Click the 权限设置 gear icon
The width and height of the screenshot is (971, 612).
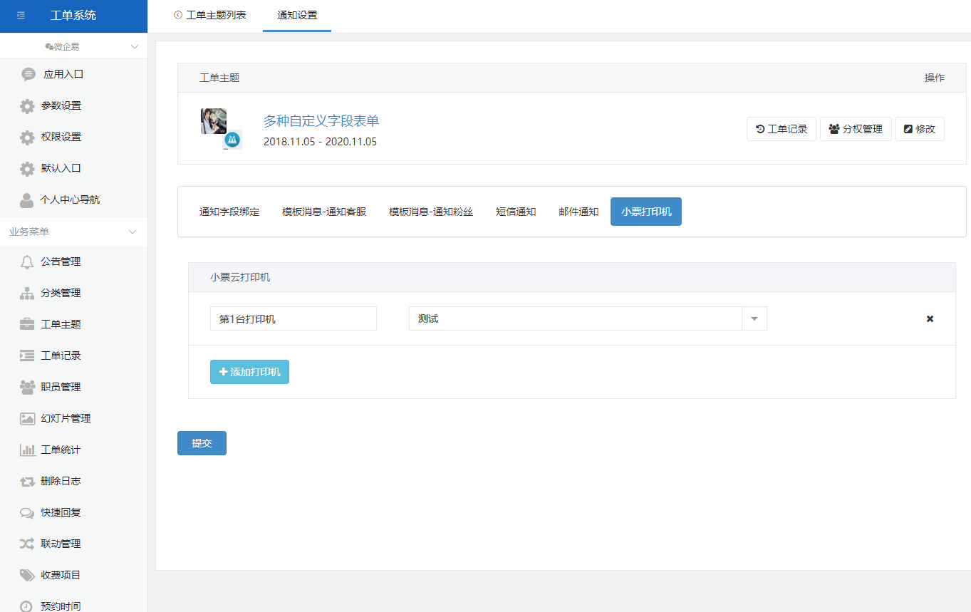(x=27, y=138)
